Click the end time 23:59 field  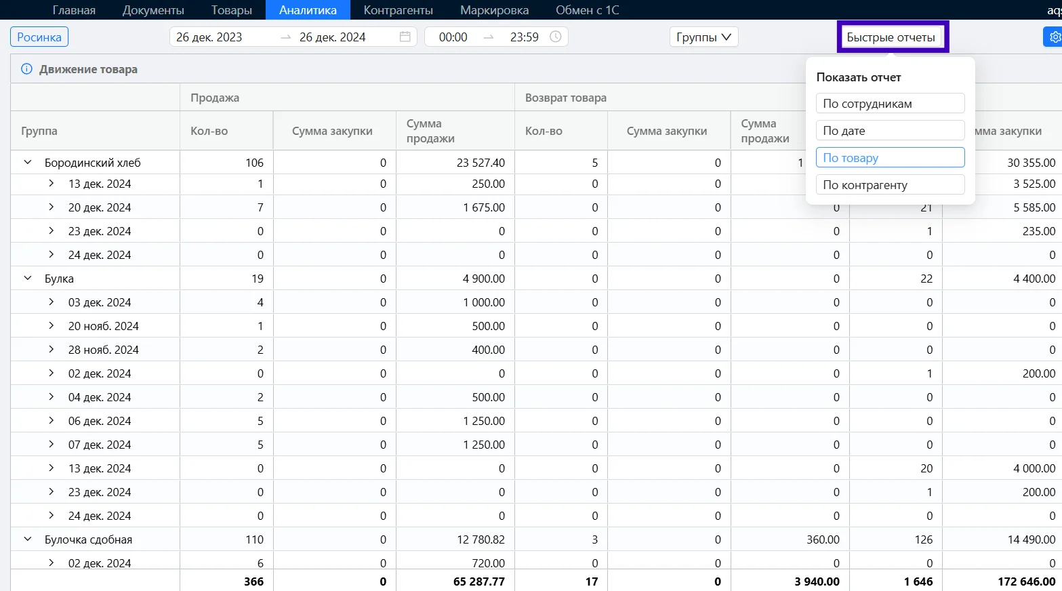click(x=525, y=37)
